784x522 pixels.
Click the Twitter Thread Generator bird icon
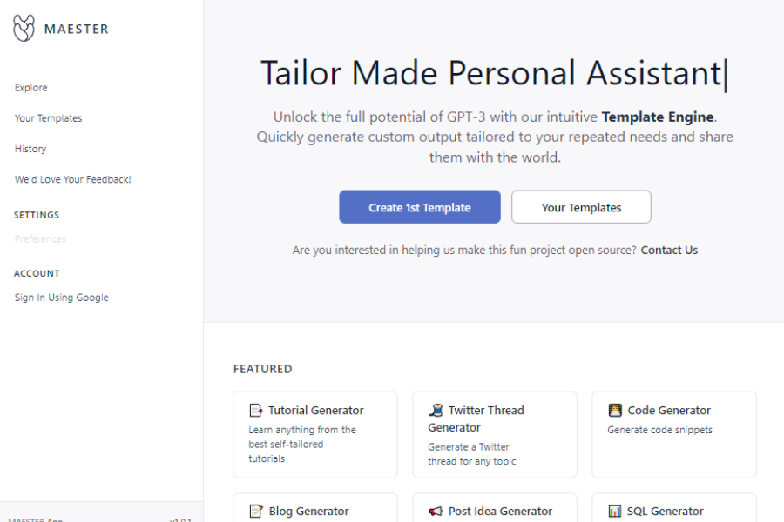tap(434, 410)
